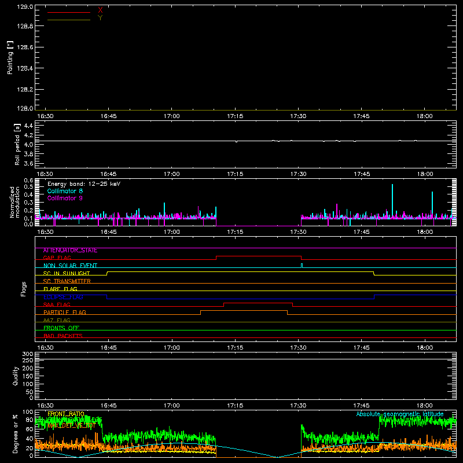Click the 16:45 time label under Quality plot
This screenshot has height=463, width=463.
point(108,406)
